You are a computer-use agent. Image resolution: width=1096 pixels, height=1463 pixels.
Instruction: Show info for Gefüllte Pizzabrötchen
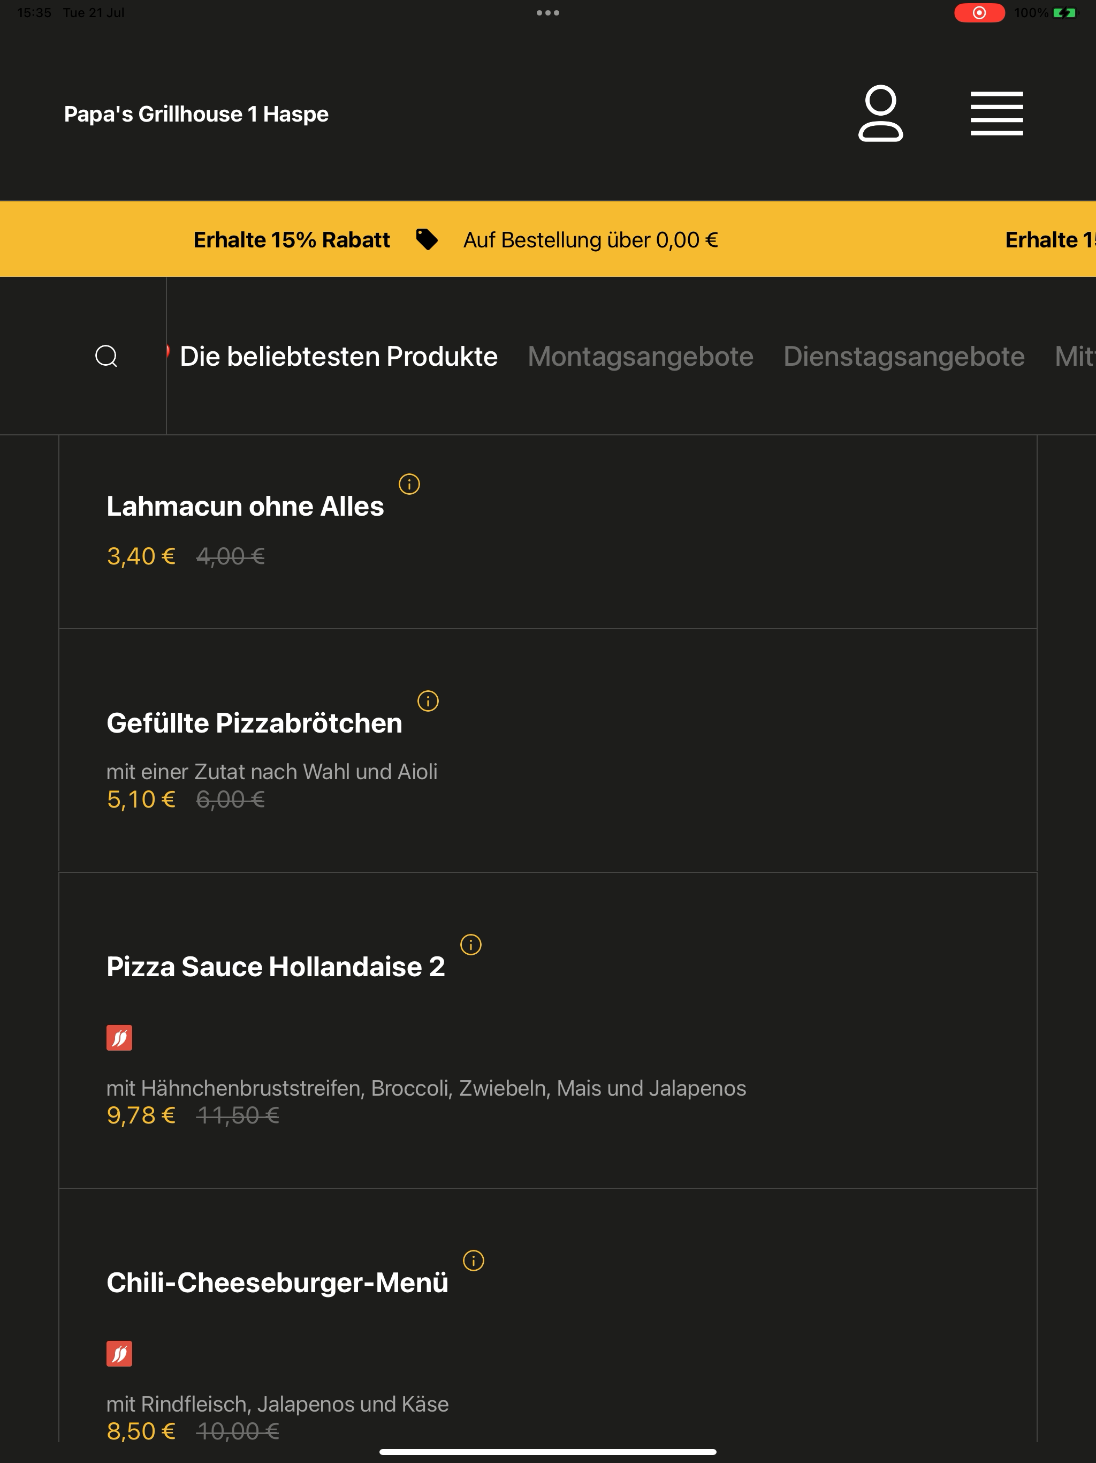(428, 701)
